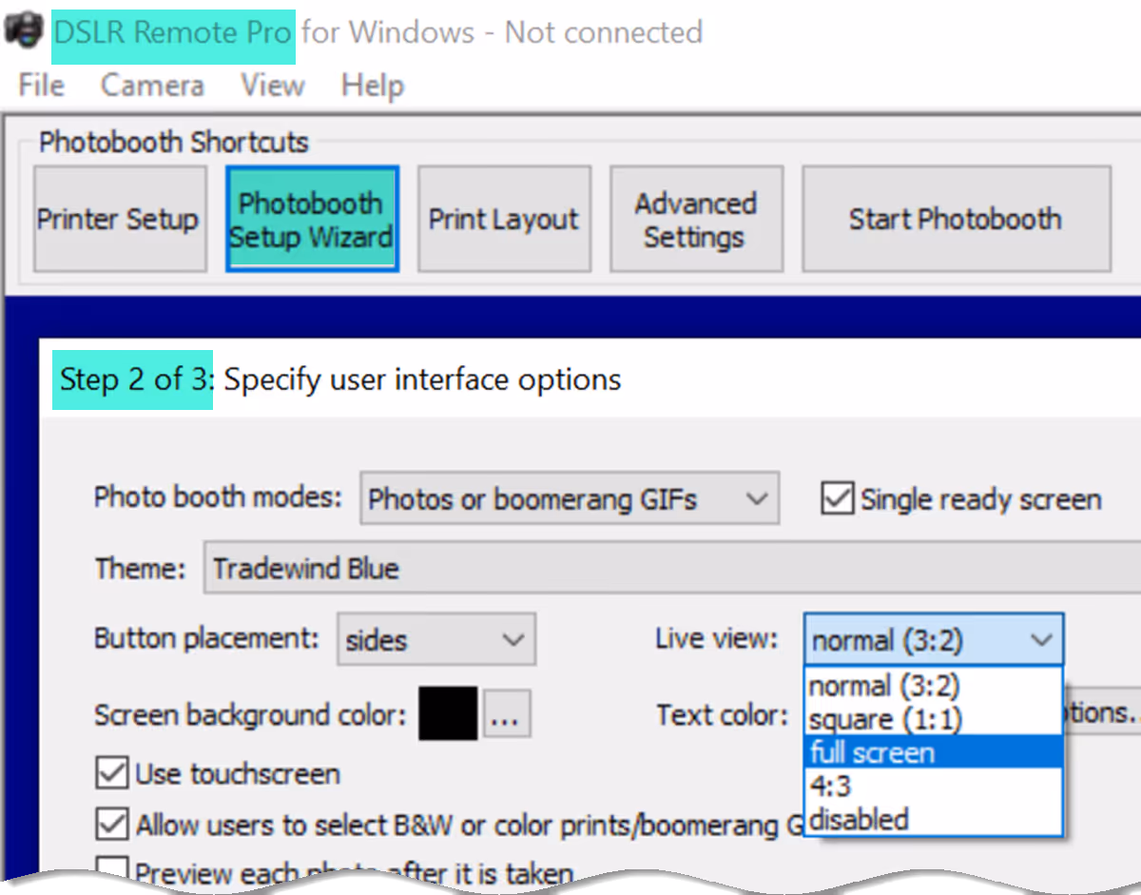
Task: Select disabled live view option
Action: 932,819
